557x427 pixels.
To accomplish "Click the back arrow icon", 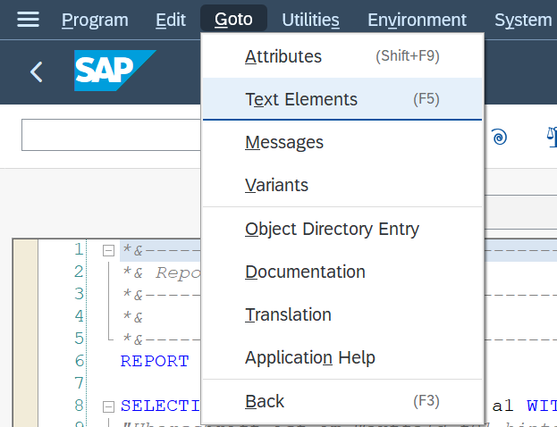I will tap(37, 72).
